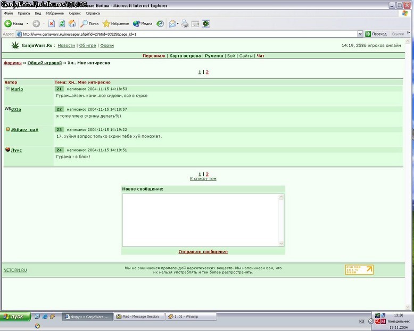Go to the Home page icon
The width and height of the screenshot is (414, 331).
point(72,24)
